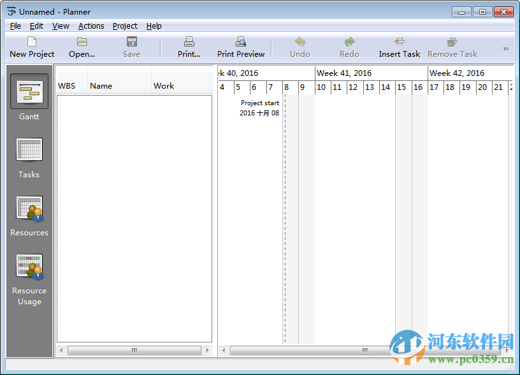Open the Project menu
Image resolution: width=520 pixels, height=375 pixels.
coord(125,26)
